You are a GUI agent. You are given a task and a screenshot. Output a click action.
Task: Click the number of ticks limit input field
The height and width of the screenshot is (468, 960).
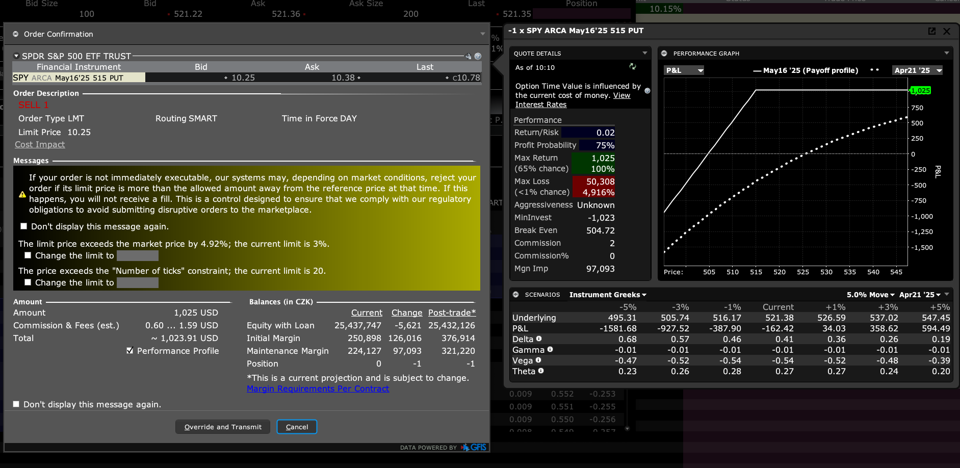pyautogui.click(x=138, y=282)
